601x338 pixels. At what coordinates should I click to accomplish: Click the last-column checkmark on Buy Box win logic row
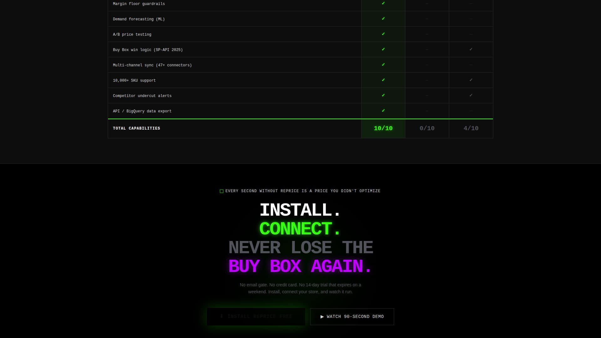tap(471, 49)
